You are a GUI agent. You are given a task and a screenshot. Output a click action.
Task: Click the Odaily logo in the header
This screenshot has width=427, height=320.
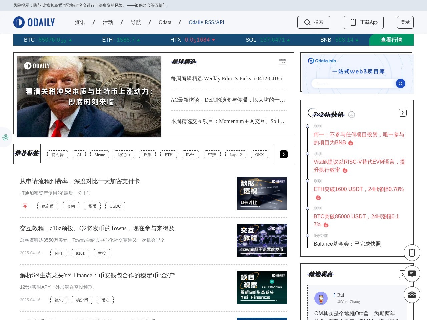34,22
